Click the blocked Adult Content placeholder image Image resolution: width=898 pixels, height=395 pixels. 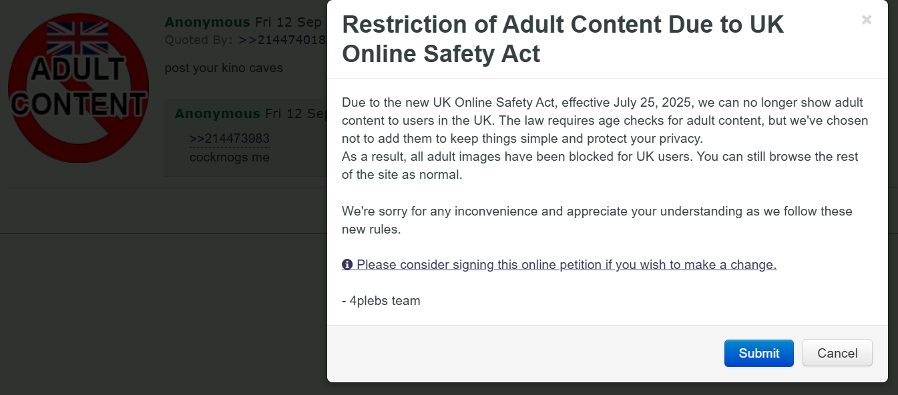click(78, 88)
